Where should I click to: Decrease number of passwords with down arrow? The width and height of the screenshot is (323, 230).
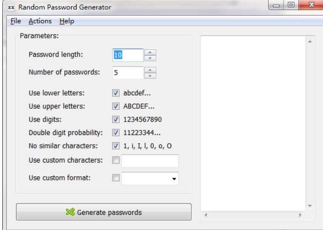pyautogui.click(x=150, y=76)
